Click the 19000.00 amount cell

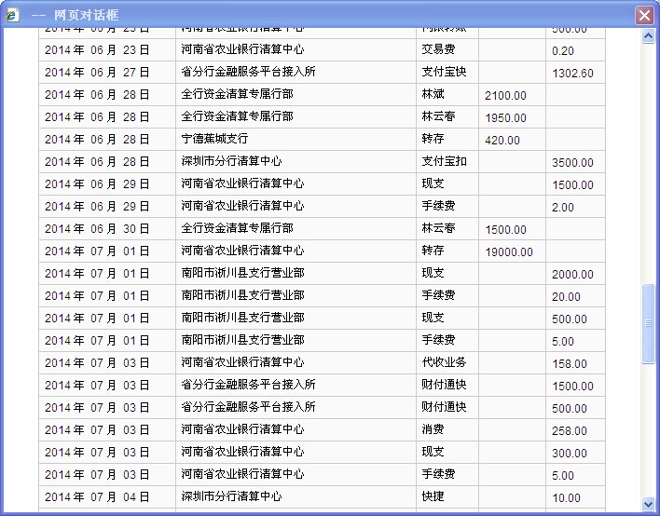click(509, 251)
